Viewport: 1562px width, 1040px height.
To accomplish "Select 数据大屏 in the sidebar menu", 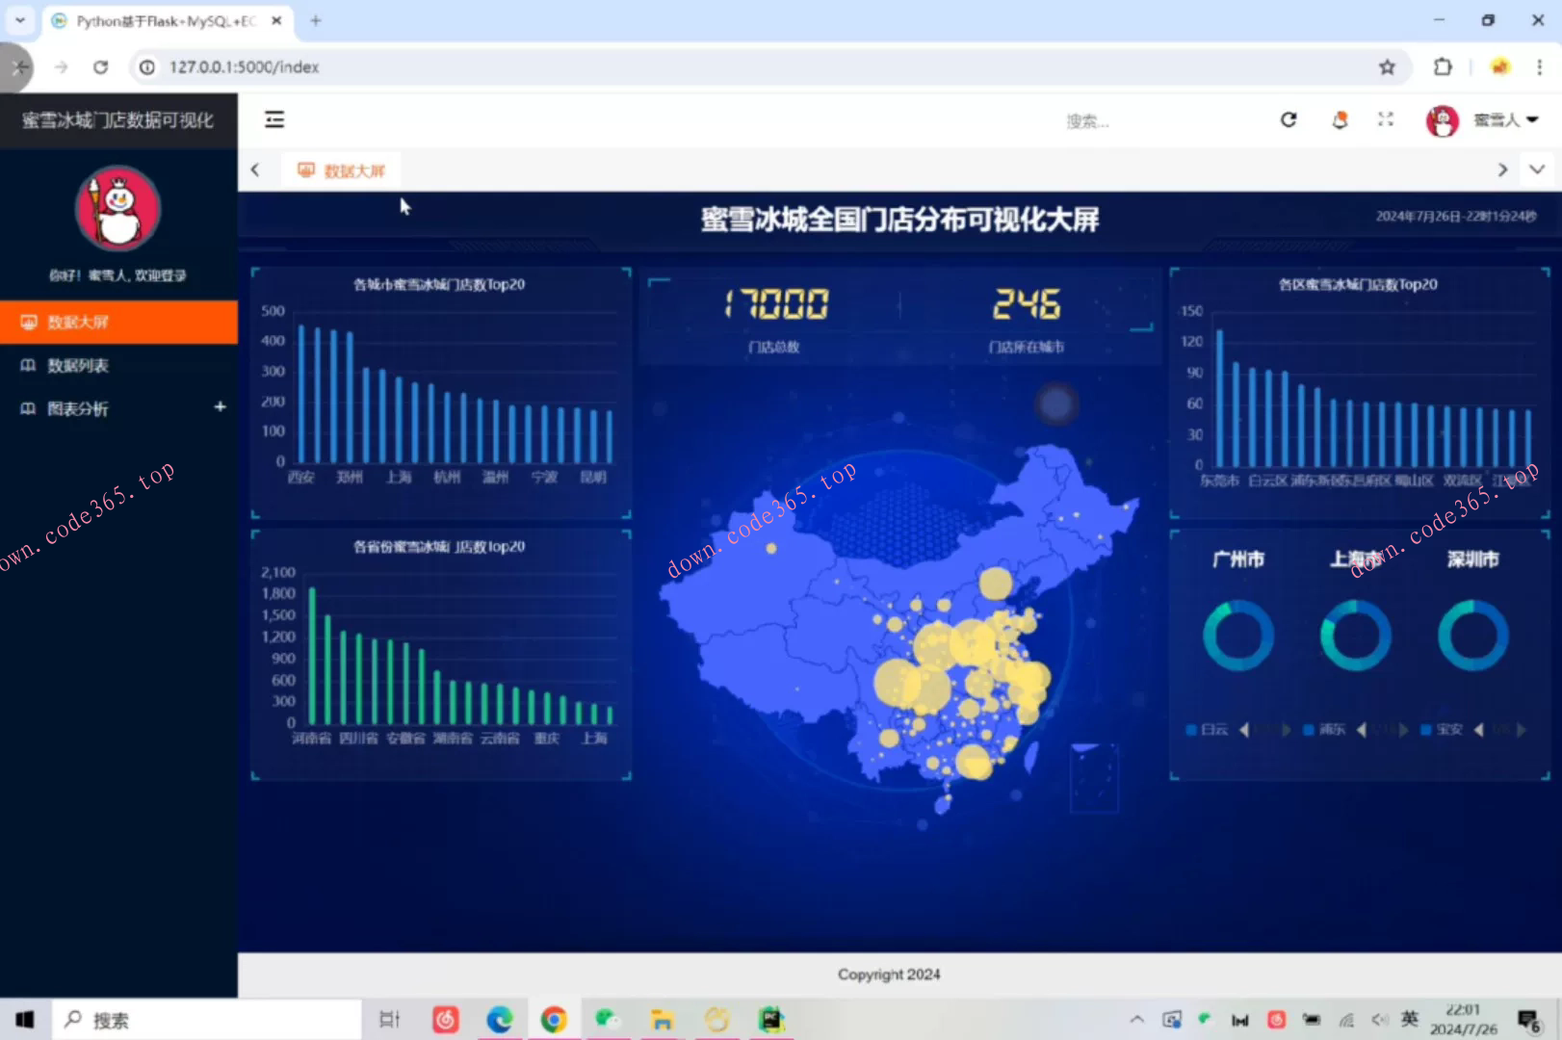I will point(79,322).
